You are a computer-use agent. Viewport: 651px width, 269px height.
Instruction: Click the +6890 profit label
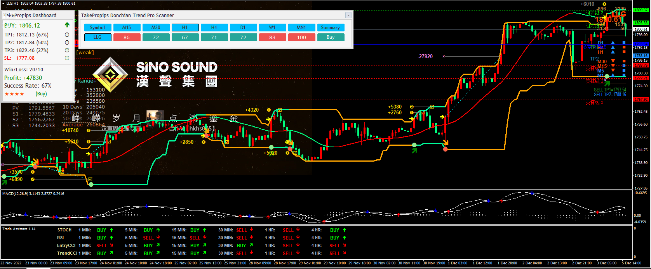point(16,179)
